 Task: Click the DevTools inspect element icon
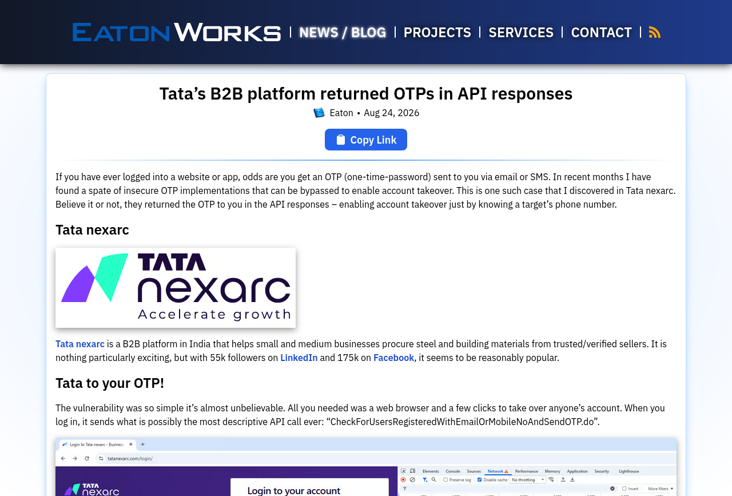(x=404, y=471)
